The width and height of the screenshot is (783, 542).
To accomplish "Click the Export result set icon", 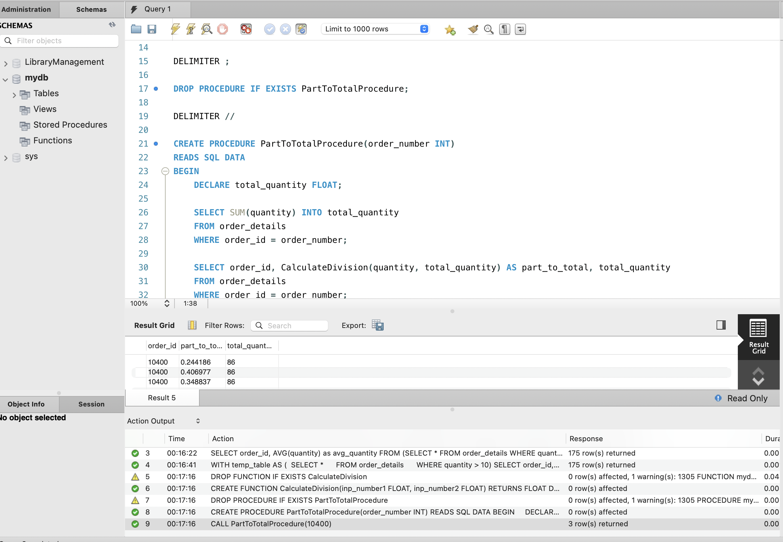I will (378, 325).
